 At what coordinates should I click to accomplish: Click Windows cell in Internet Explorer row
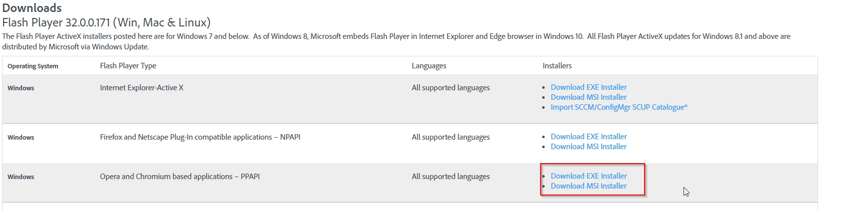coord(21,88)
